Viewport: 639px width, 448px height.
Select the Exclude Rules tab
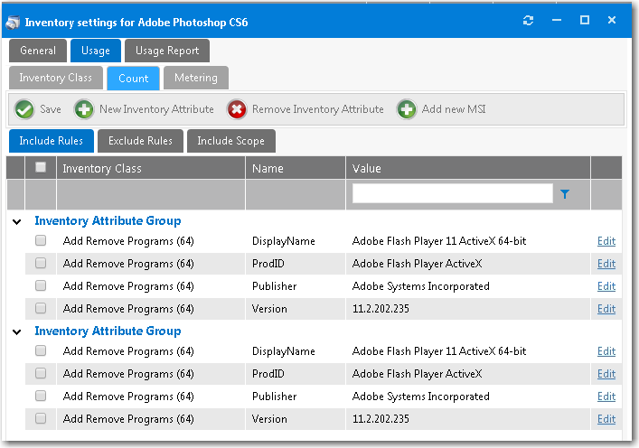(x=140, y=141)
